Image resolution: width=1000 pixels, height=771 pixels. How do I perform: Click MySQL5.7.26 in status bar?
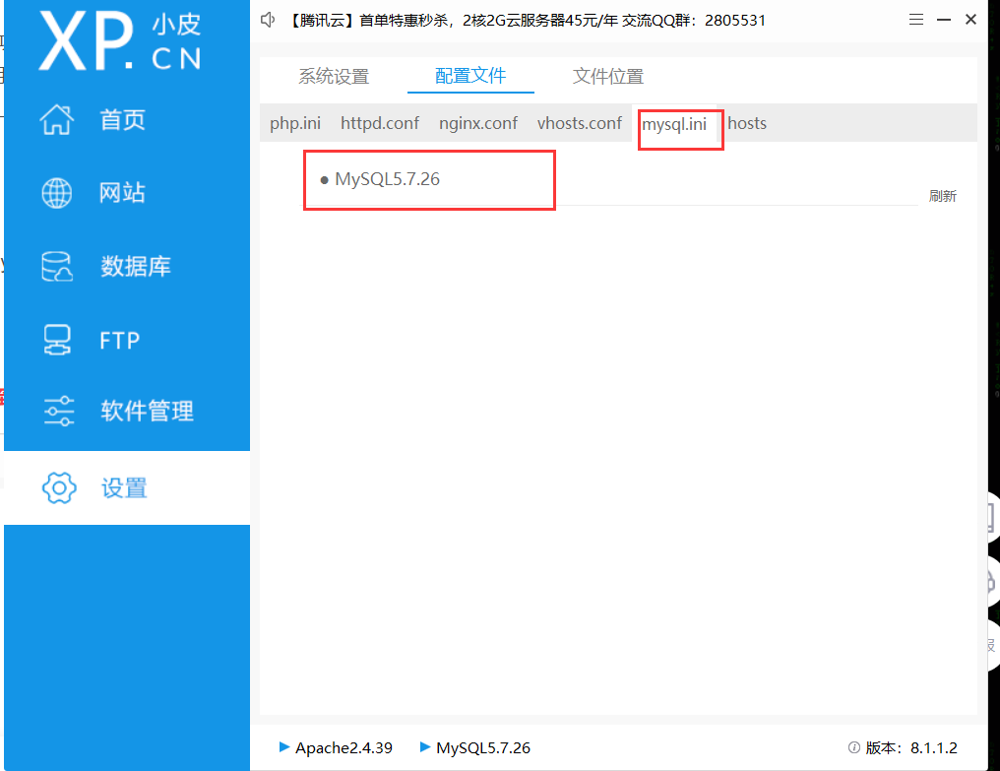click(x=483, y=747)
